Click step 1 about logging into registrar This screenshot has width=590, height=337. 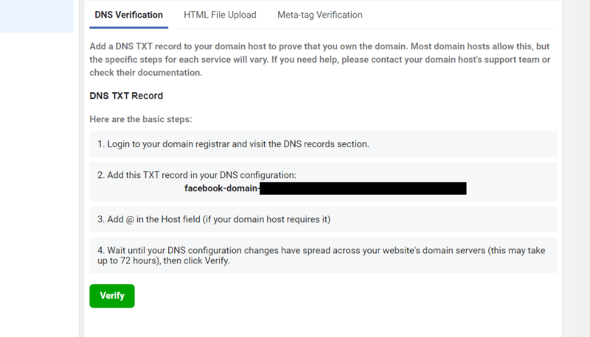(x=233, y=144)
